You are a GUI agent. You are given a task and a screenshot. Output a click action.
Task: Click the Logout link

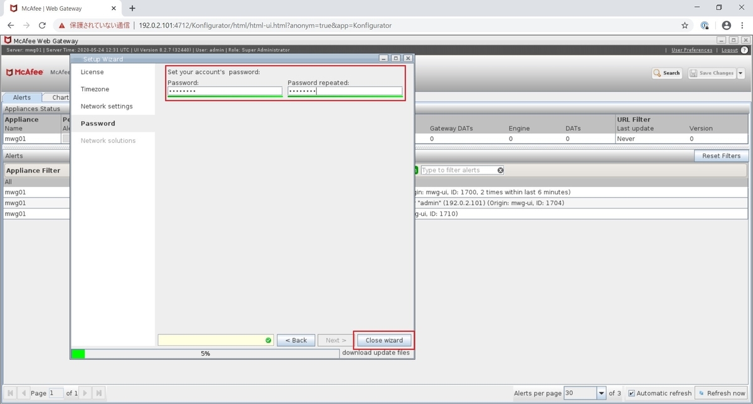tap(730, 50)
